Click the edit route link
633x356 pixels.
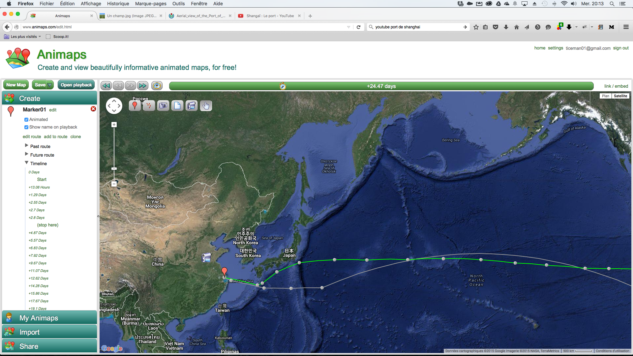click(x=32, y=137)
